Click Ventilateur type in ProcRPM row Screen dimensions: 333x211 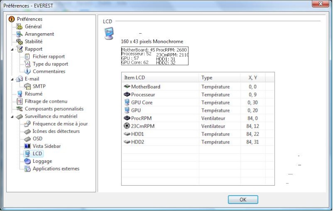point(213,118)
